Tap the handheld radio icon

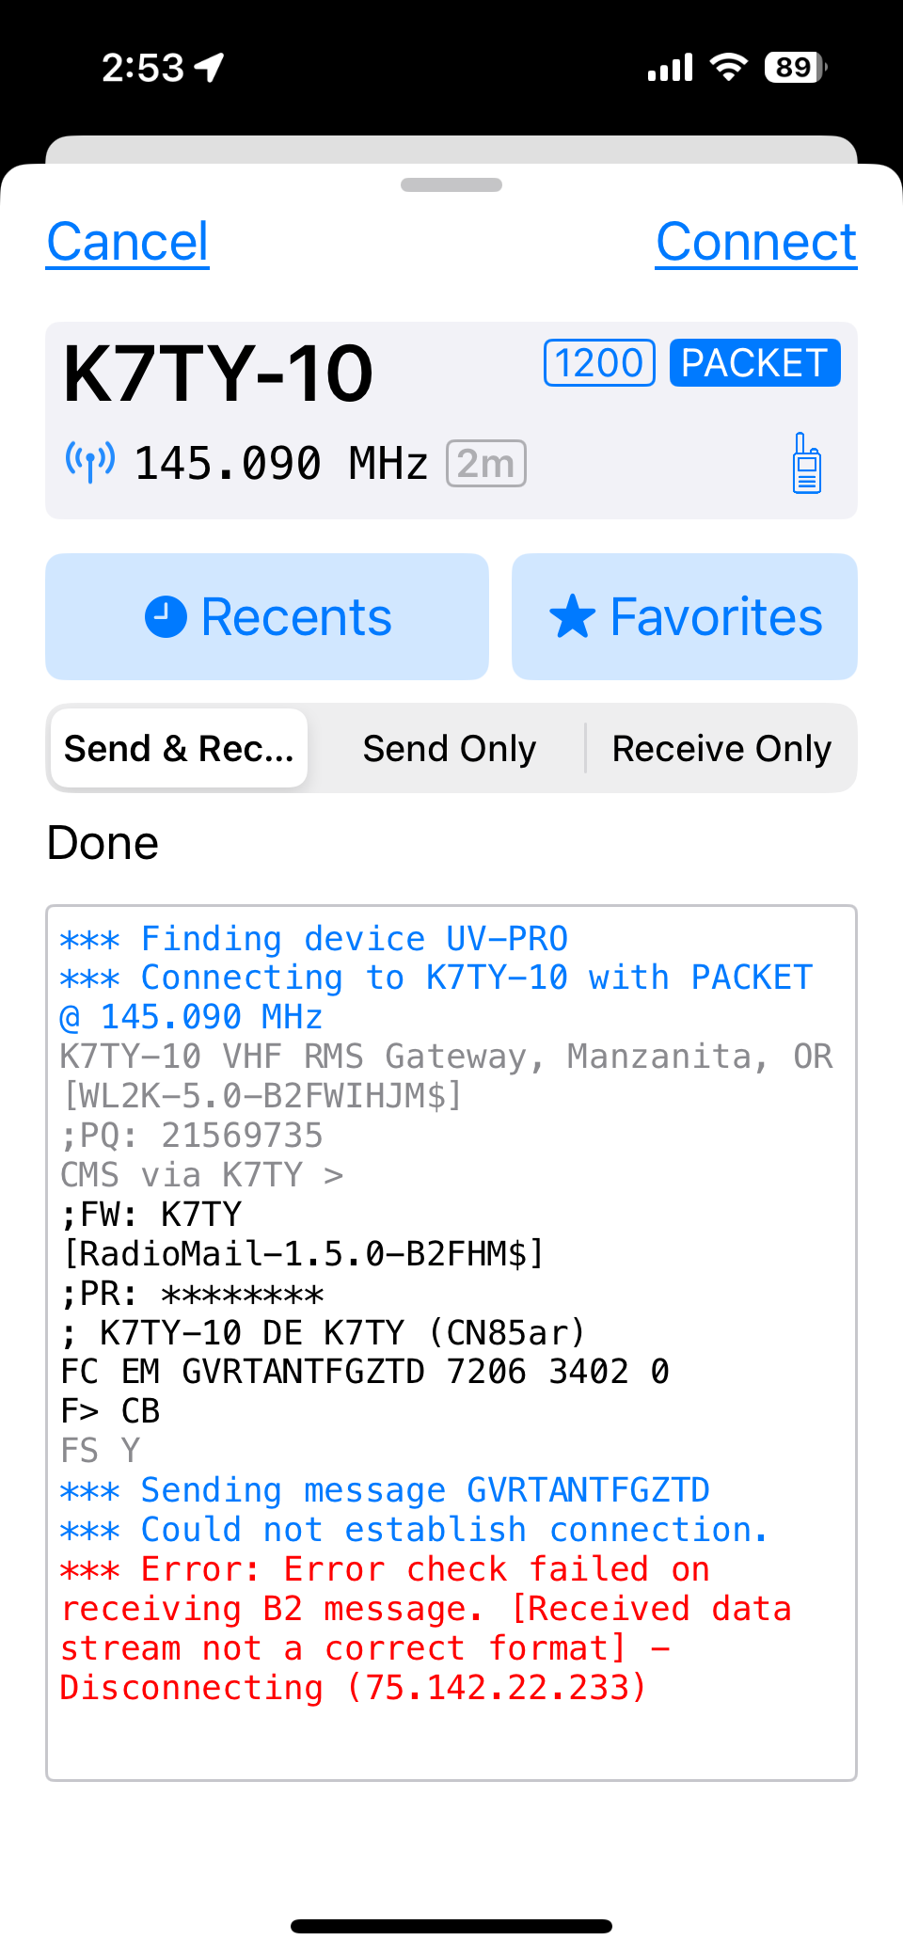(806, 463)
